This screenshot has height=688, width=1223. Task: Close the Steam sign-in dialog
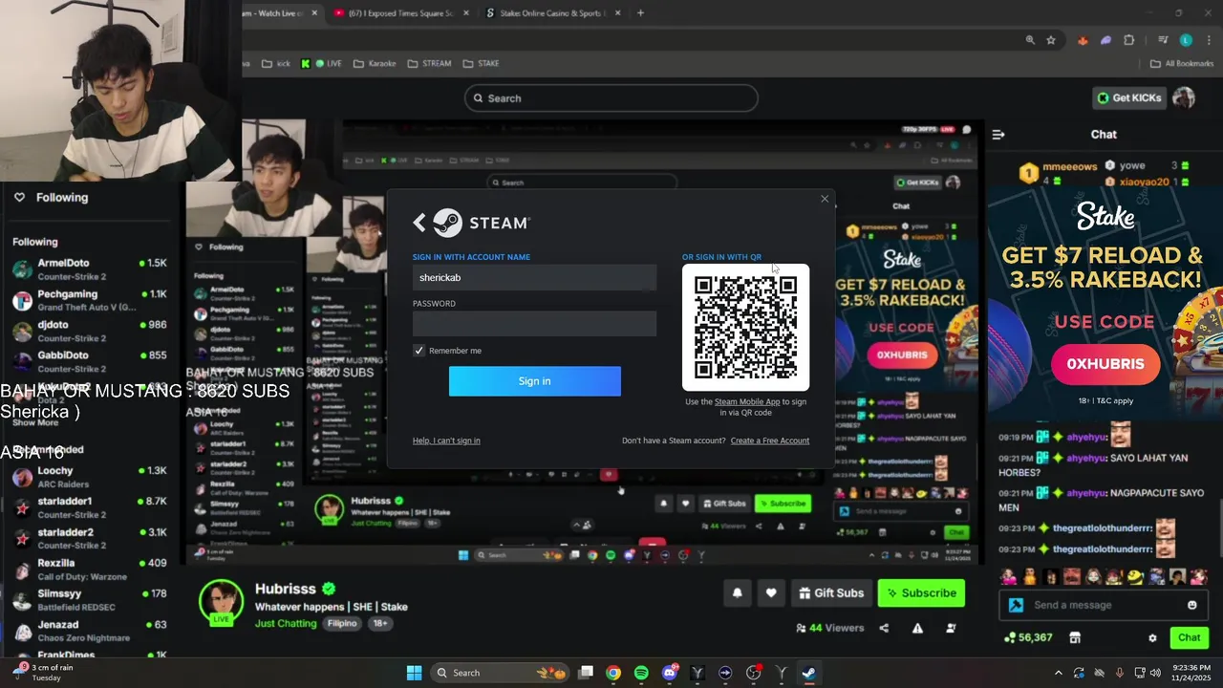click(825, 199)
